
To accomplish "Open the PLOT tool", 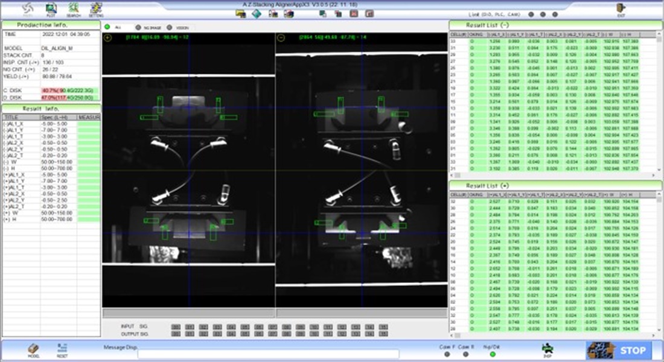I will (51, 9).
